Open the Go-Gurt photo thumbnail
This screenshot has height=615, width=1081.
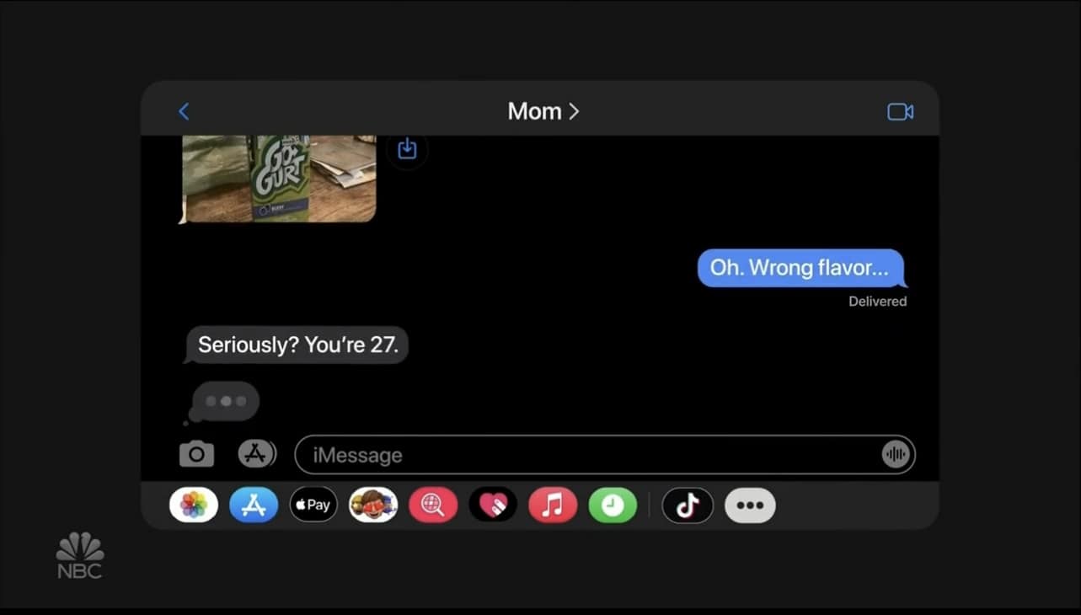tap(279, 179)
